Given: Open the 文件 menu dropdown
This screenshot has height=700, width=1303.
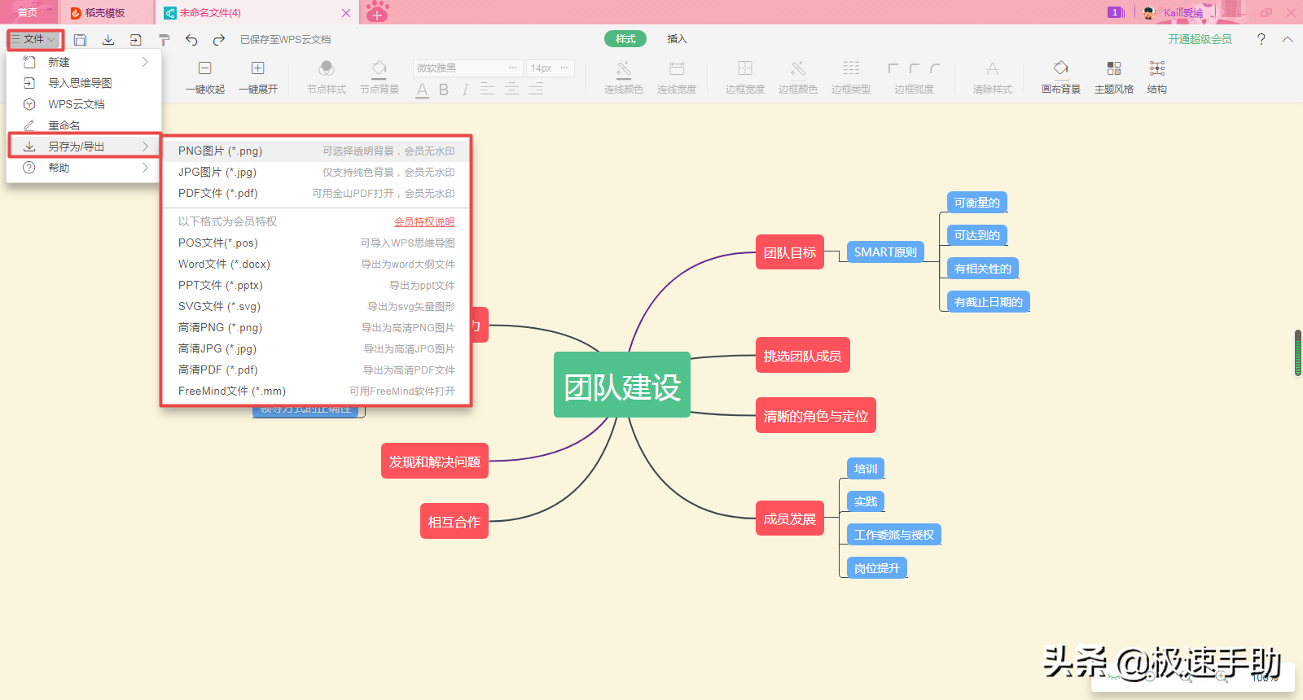Looking at the screenshot, I should pyautogui.click(x=34, y=39).
